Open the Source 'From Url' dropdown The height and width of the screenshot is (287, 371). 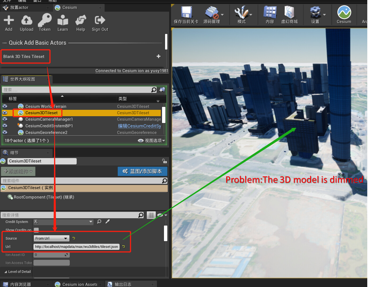point(52,238)
